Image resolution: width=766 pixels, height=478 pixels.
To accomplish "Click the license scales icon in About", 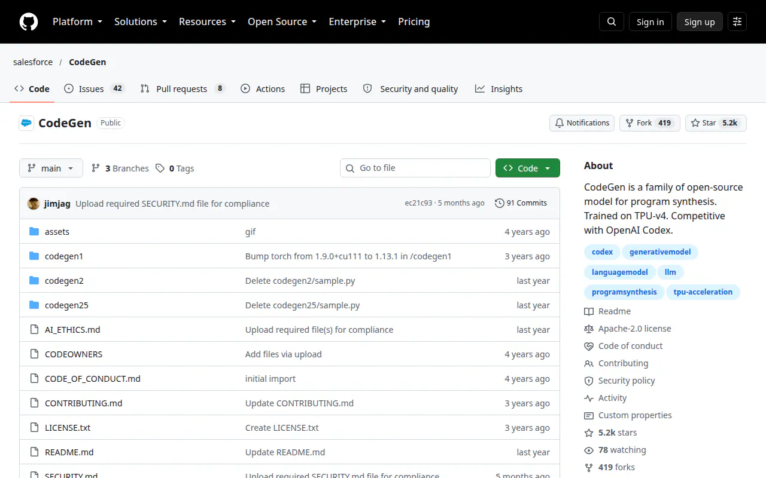I will point(589,329).
